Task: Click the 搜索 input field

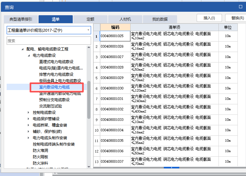Action: (x=49, y=41)
